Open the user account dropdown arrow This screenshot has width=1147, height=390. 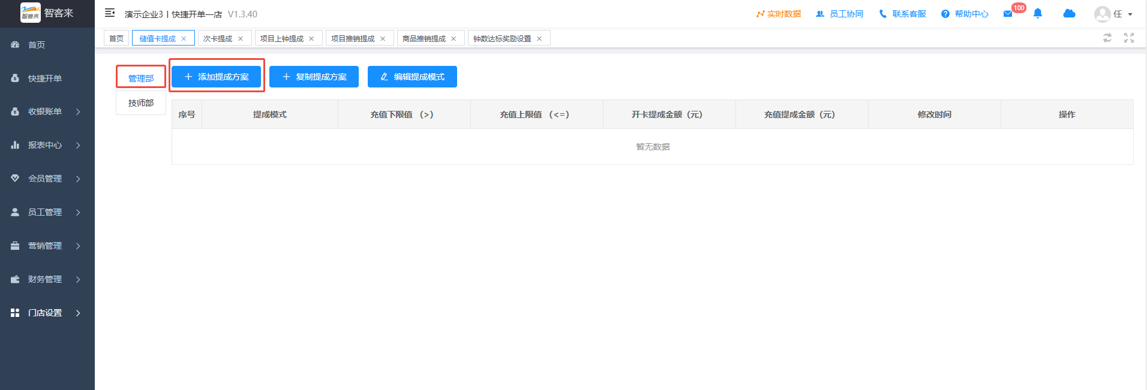pyautogui.click(x=1130, y=14)
